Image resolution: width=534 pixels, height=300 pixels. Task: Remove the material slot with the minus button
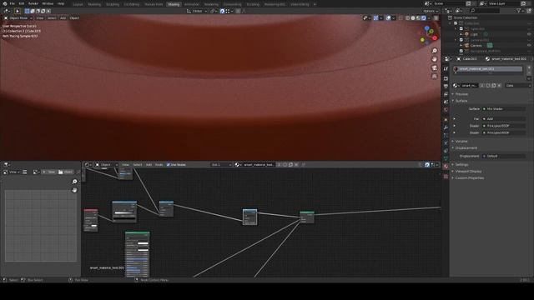click(x=529, y=73)
